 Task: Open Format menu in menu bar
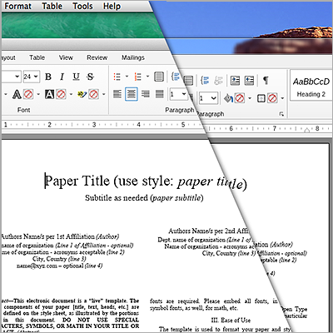point(18,6)
